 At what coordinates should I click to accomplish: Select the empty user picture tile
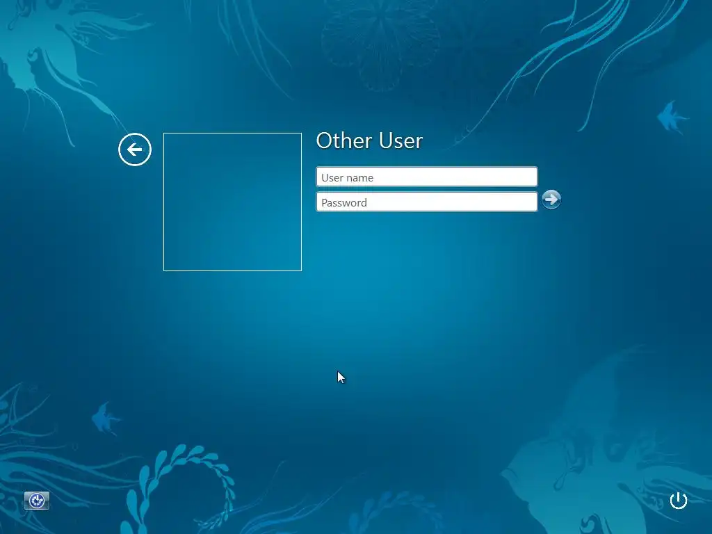(232, 202)
